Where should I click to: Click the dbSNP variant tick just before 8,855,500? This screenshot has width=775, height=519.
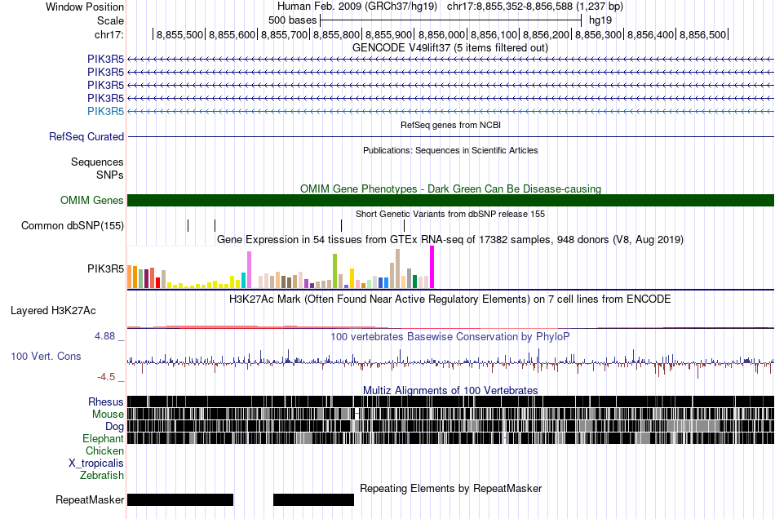pyautogui.click(x=188, y=225)
